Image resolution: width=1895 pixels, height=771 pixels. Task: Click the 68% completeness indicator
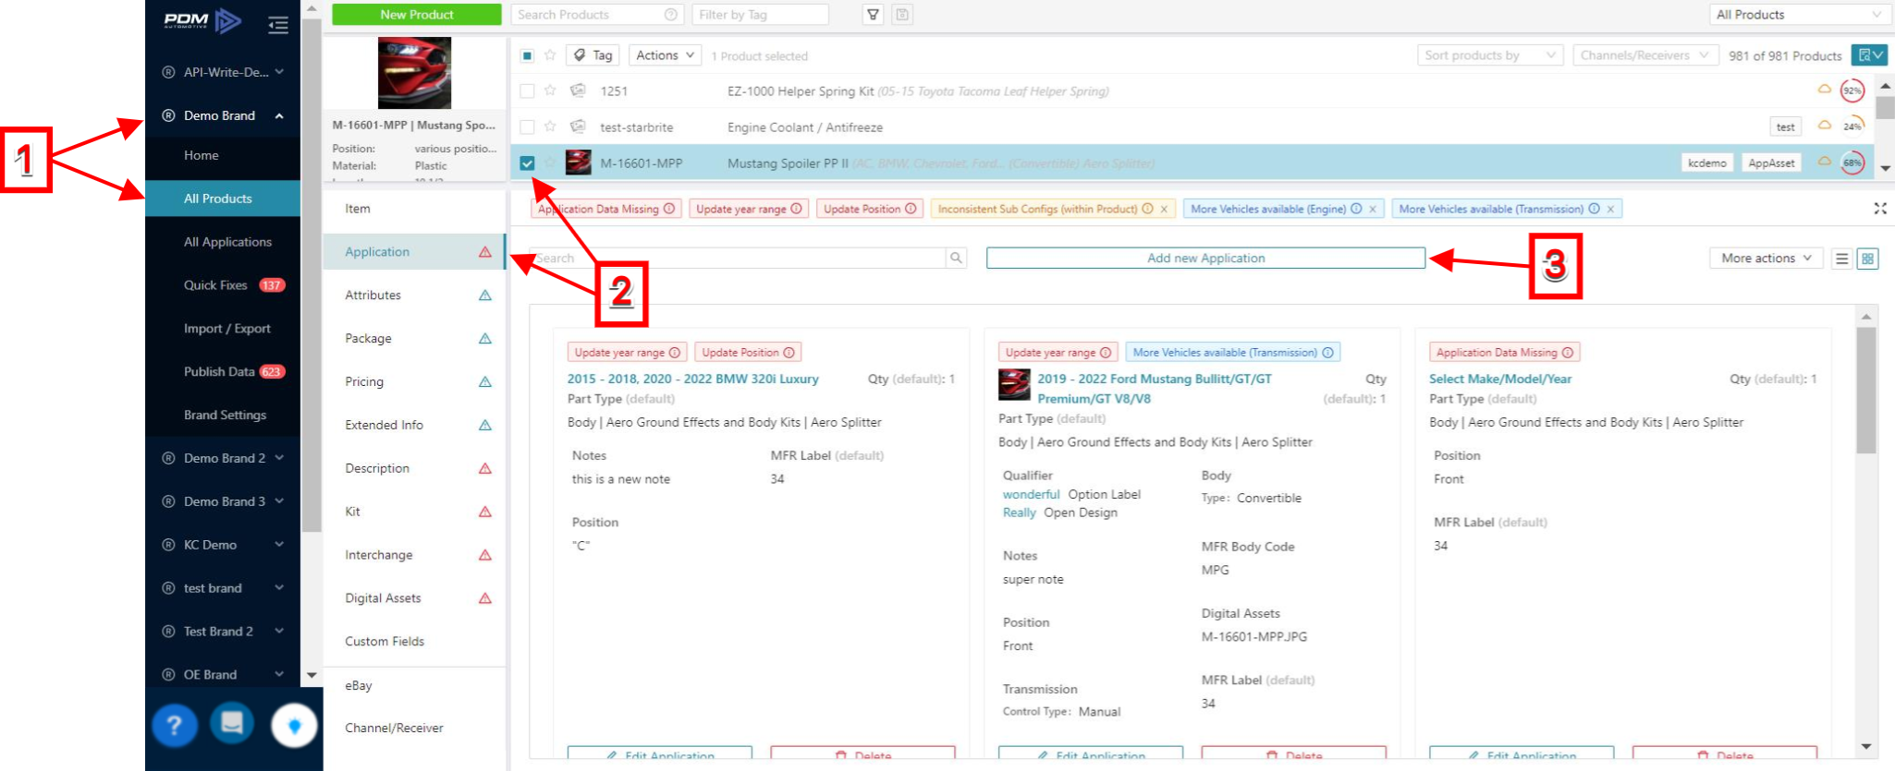(1852, 163)
